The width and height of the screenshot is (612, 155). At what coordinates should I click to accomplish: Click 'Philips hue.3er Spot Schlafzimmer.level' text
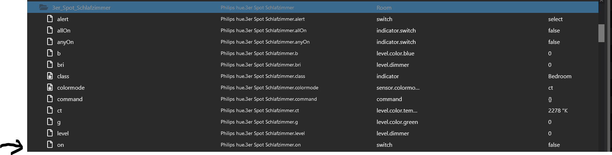[x=263, y=133]
